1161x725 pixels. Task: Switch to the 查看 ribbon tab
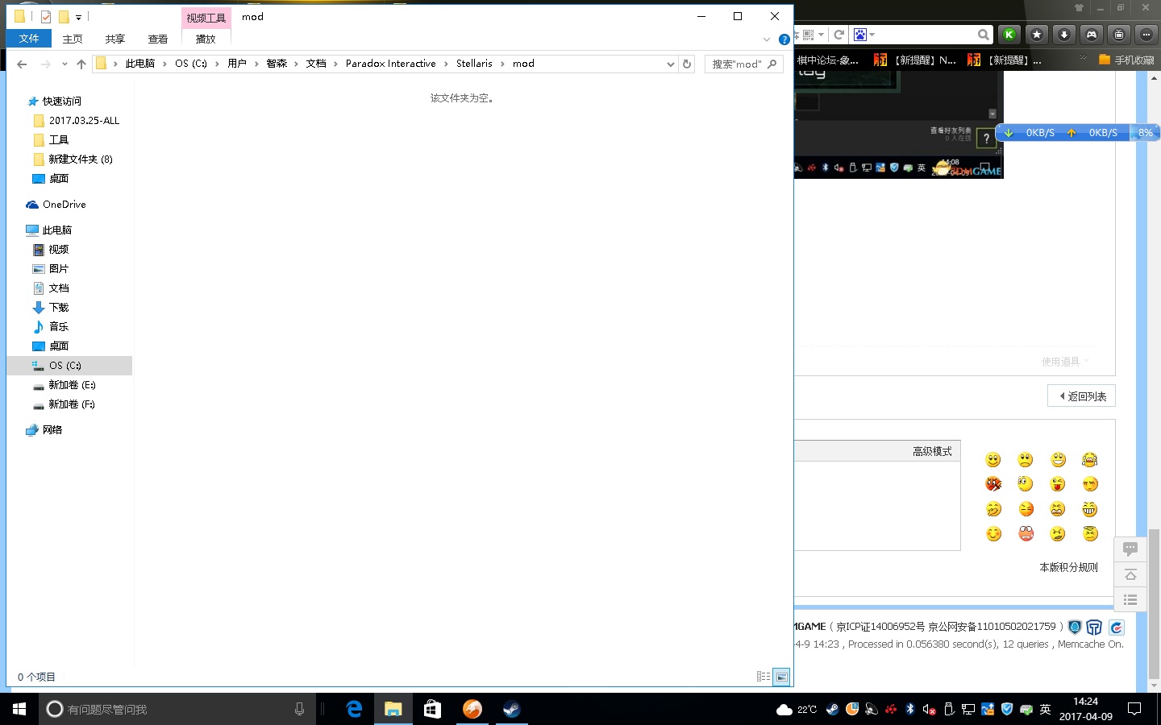coord(158,39)
